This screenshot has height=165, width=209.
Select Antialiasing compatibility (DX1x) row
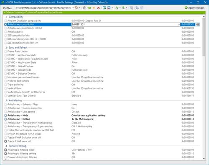pyautogui.click(x=102, y=28)
